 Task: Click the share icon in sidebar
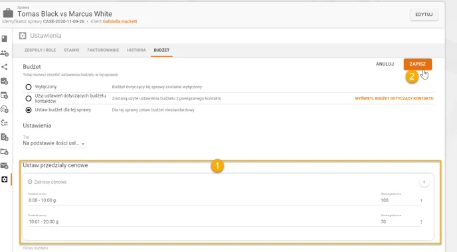click(x=5, y=67)
